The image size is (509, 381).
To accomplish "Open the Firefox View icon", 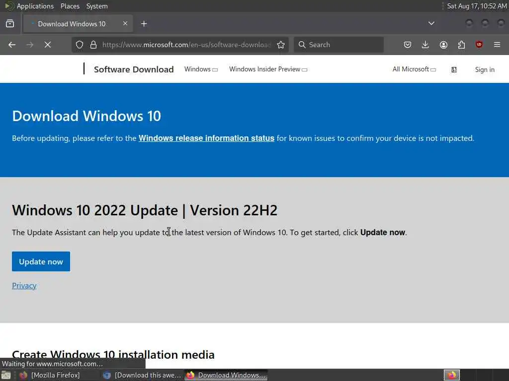I will pyautogui.click(x=10, y=24).
